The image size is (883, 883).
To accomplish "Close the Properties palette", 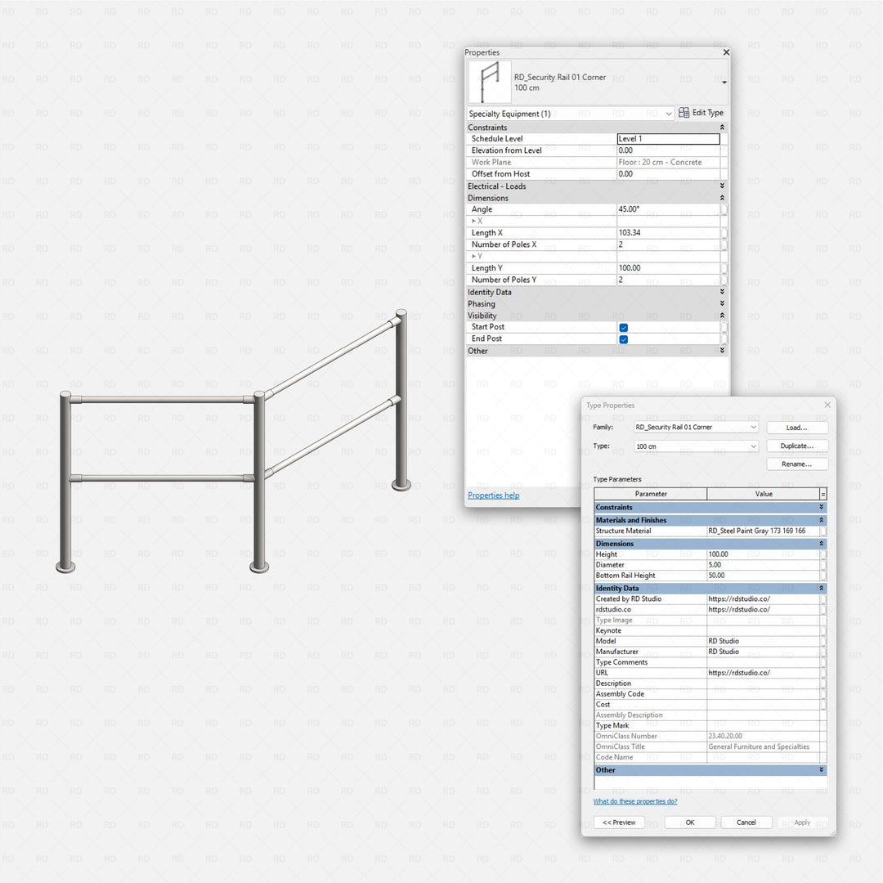I will [726, 52].
